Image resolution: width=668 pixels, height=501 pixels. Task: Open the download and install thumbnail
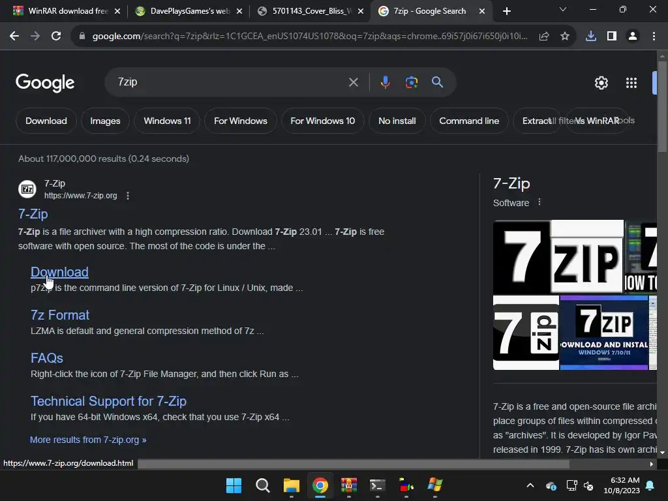[603, 333]
